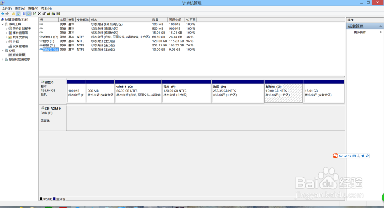
Task: Select 设备管理器 in the tree
Action: coord(20,46)
